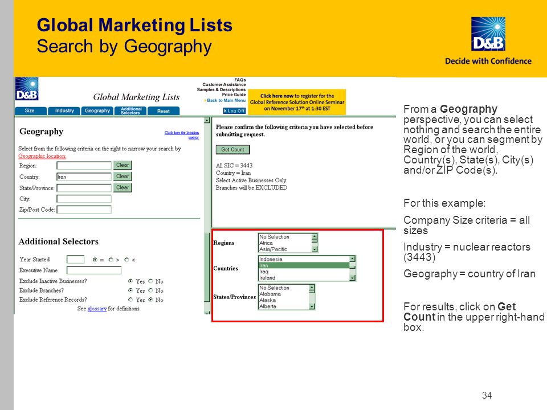
Task: Click Regions list scroll up arrow
Action: tap(315, 236)
